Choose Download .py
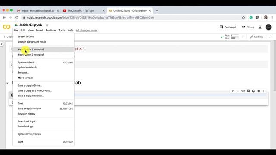The height and width of the screenshot is (155, 276). pyautogui.click(x=43, y=127)
